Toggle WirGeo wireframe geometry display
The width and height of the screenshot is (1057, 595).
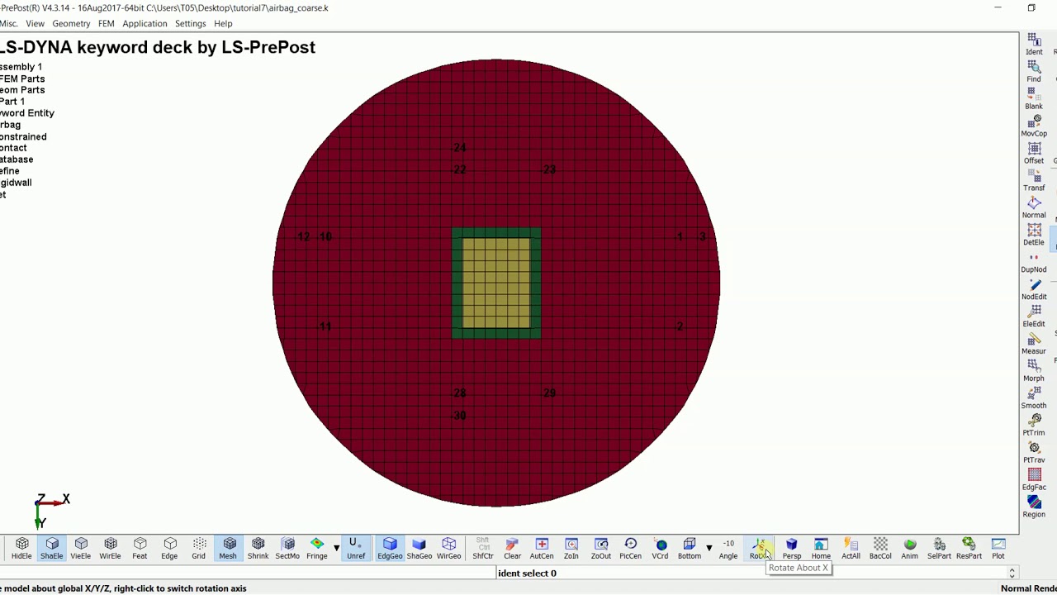pos(449,548)
